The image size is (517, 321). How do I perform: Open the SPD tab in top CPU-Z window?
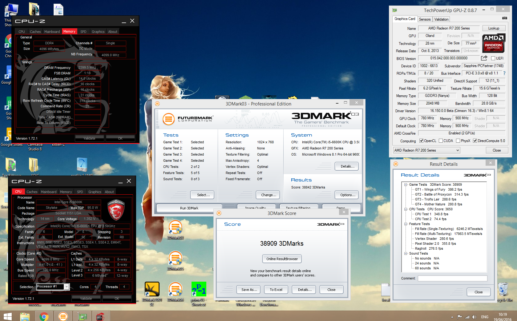(x=83, y=32)
